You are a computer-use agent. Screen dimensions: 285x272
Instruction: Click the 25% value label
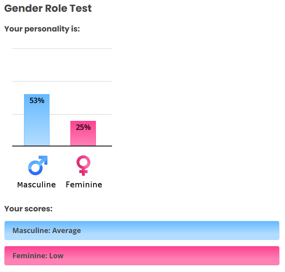click(x=83, y=127)
